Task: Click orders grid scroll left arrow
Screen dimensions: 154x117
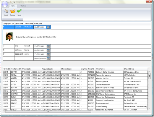Action: point(4,112)
